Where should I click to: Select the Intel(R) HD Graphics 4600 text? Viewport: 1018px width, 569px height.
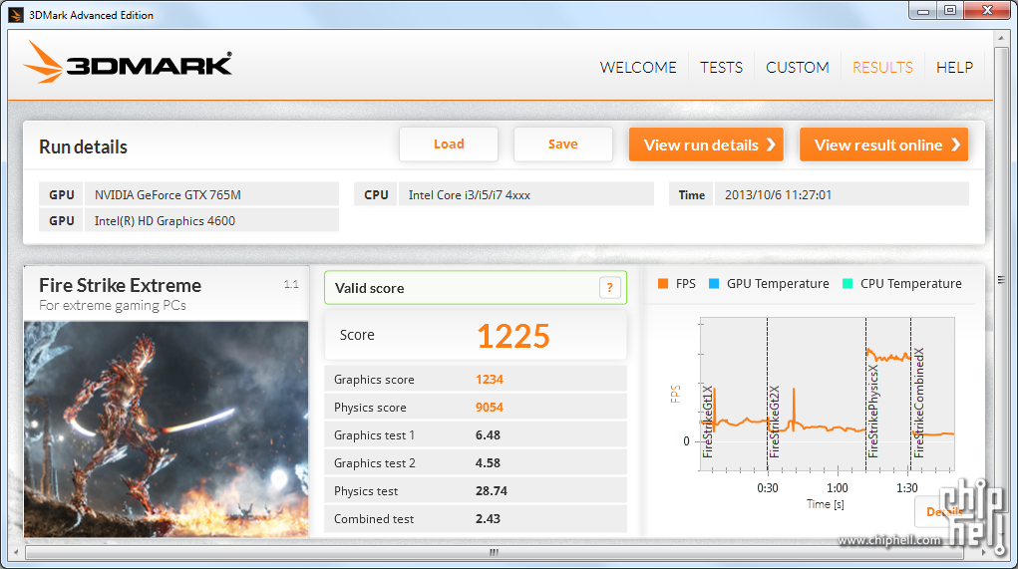165,220
